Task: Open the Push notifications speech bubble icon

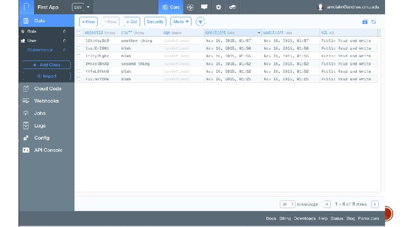Action: (x=205, y=7)
